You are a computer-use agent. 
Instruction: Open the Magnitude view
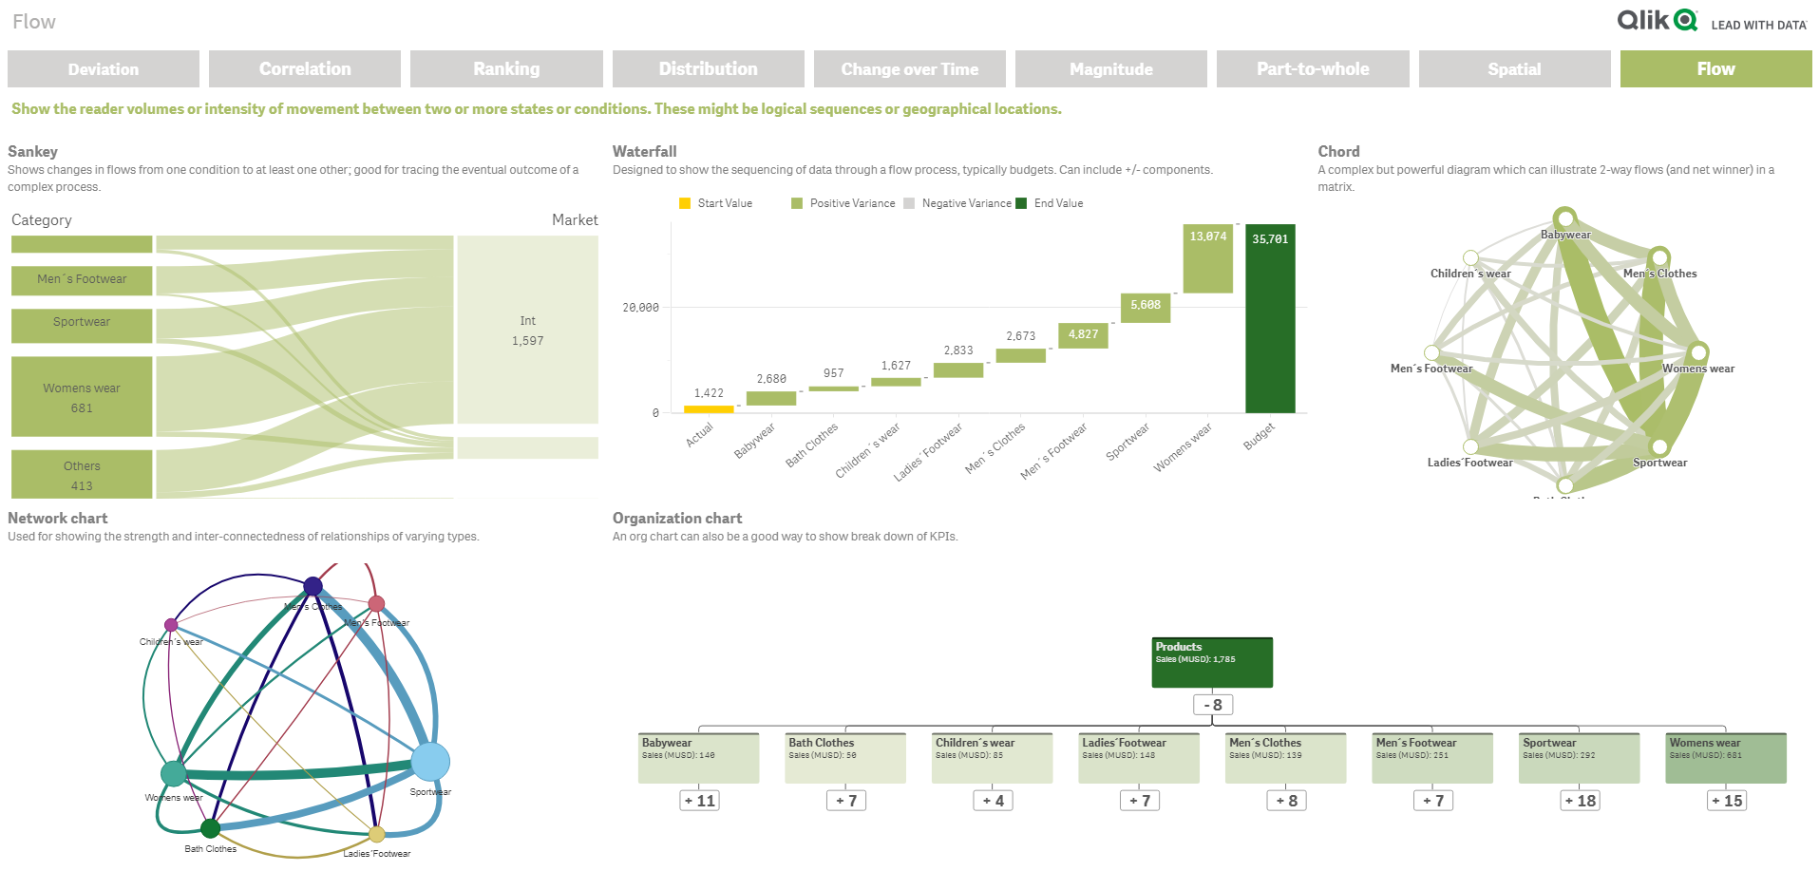1110,68
